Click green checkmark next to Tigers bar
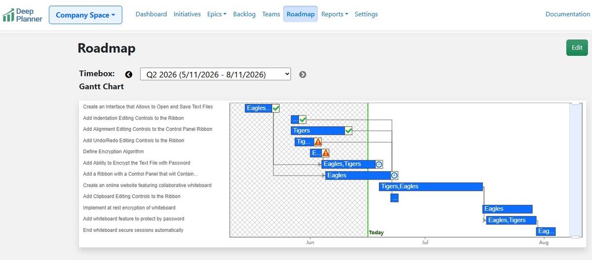The width and height of the screenshot is (592, 260). pyautogui.click(x=348, y=131)
